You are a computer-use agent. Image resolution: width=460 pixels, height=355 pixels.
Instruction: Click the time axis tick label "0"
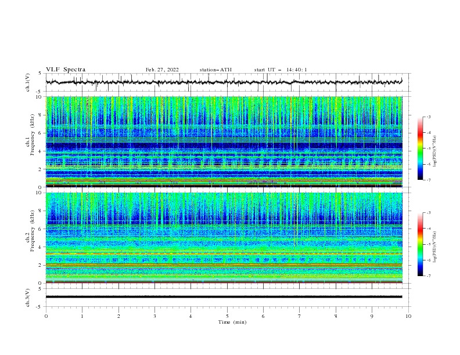tap(46, 316)
